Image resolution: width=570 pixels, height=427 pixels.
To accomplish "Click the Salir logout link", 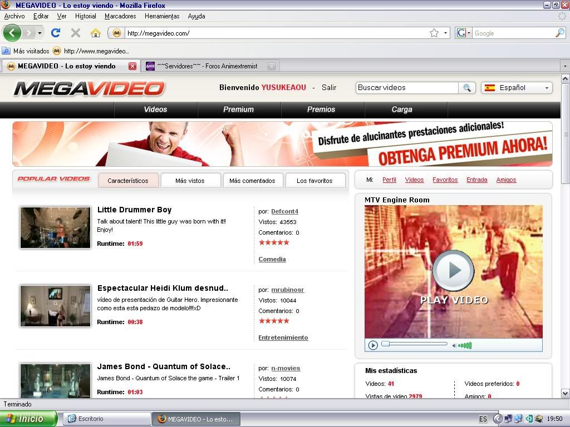I will tap(329, 87).
